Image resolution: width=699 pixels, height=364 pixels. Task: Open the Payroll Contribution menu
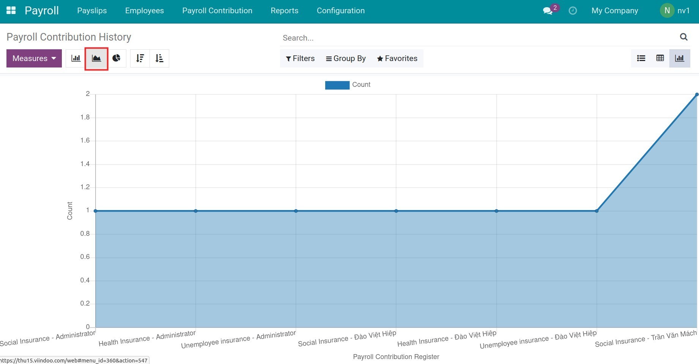coord(217,10)
